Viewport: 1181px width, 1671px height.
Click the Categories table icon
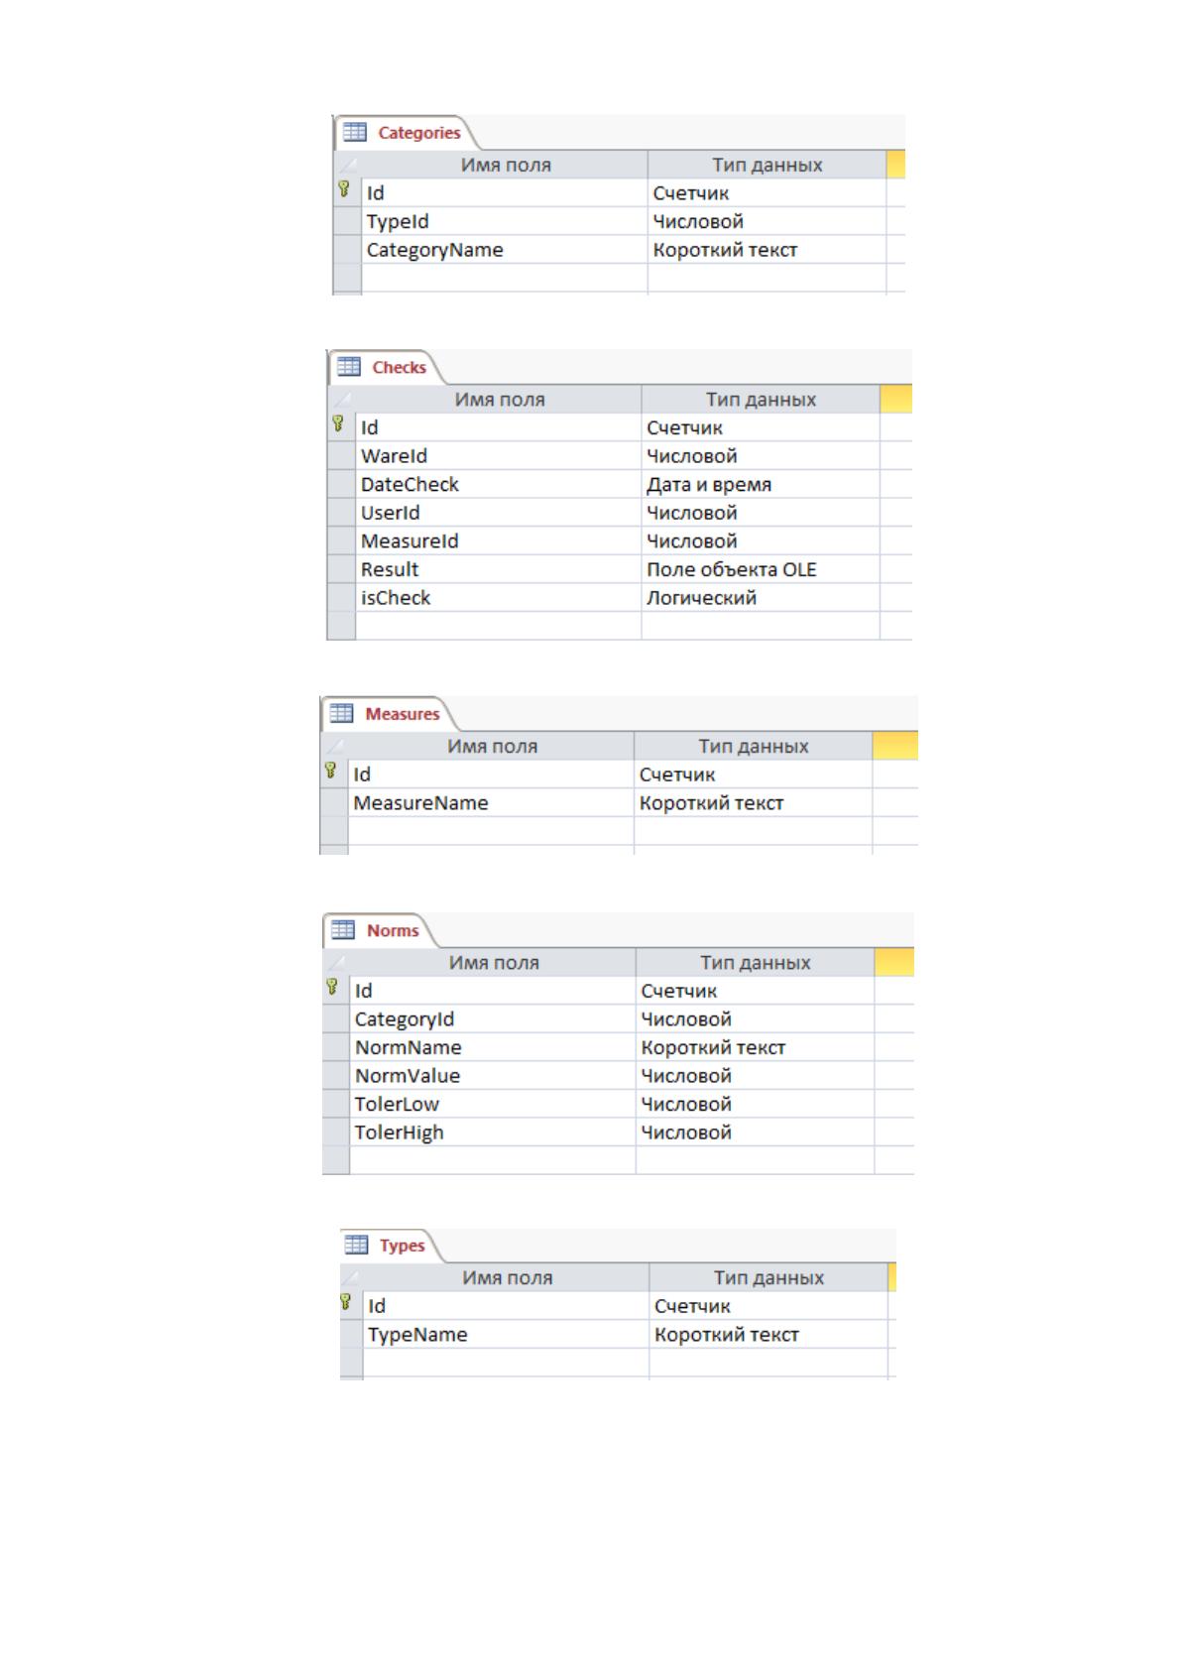point(355,132)
